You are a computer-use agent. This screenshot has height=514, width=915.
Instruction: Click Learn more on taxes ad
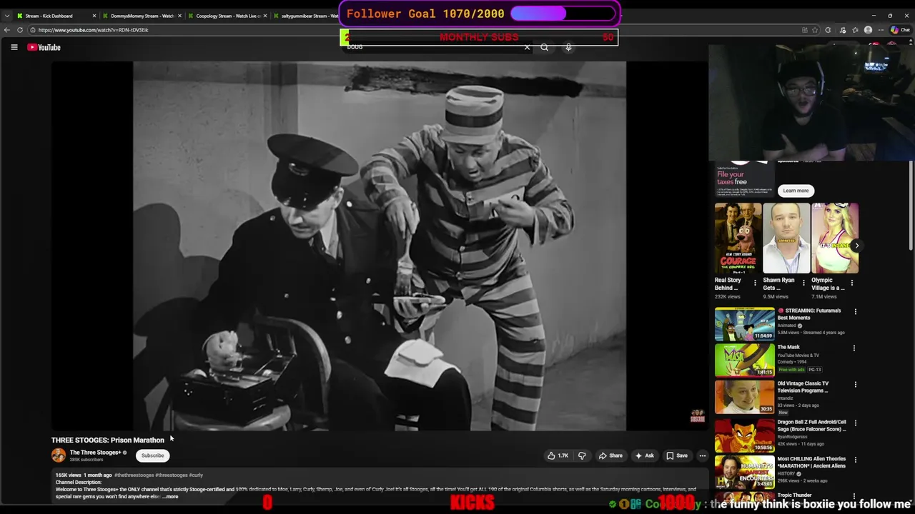click(795, 191)
